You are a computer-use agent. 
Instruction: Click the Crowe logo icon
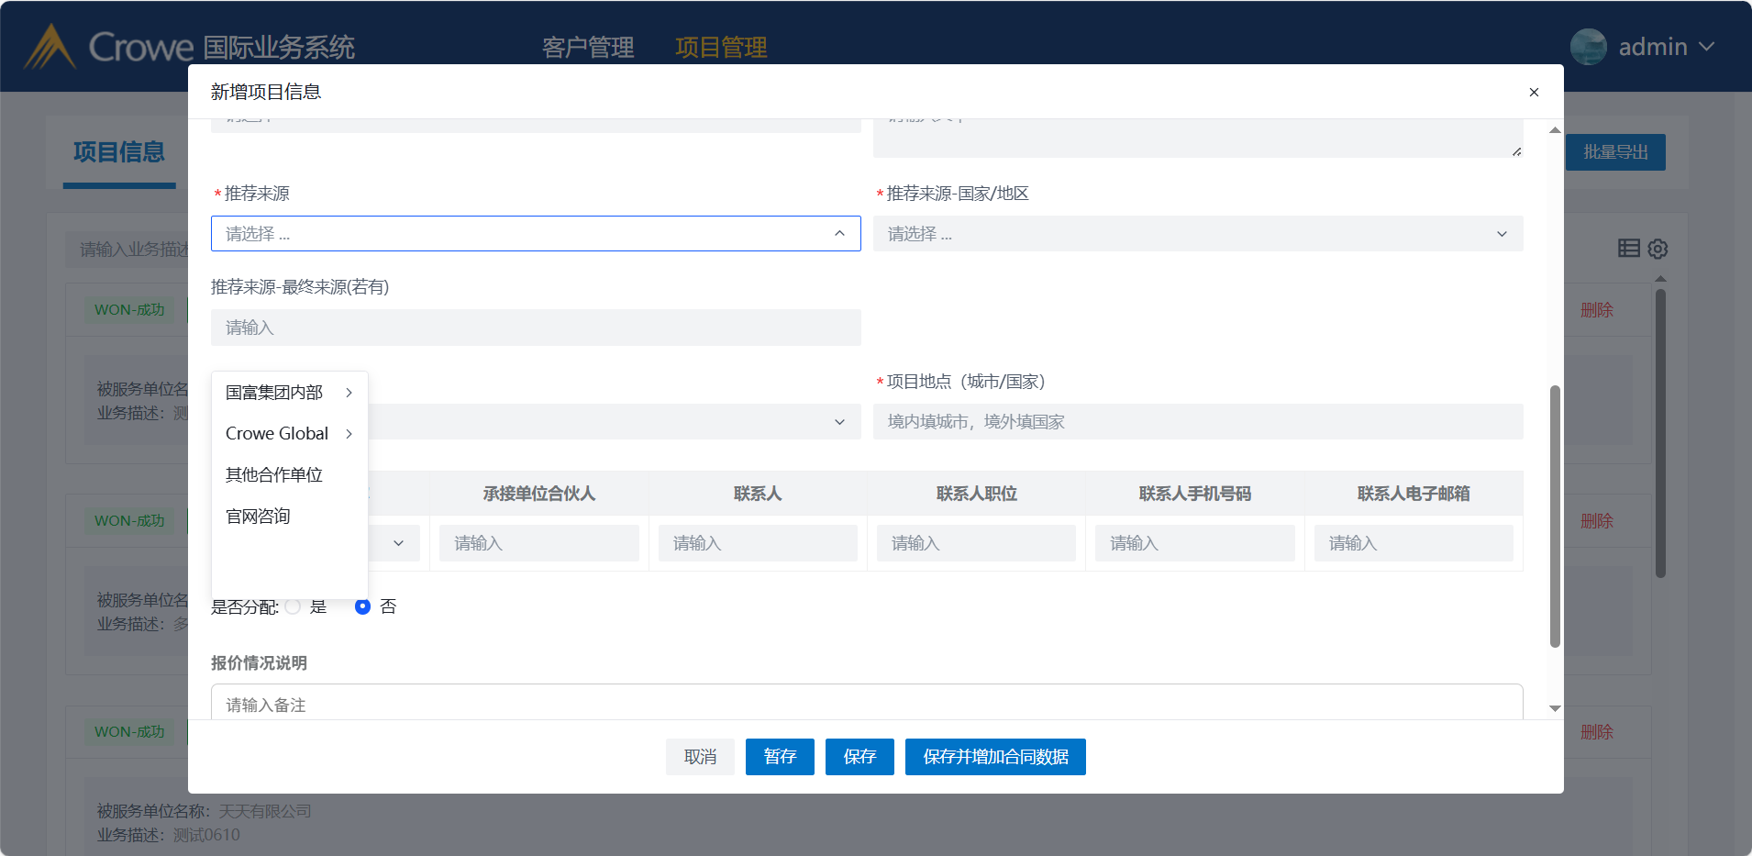(x=50, y=47)
